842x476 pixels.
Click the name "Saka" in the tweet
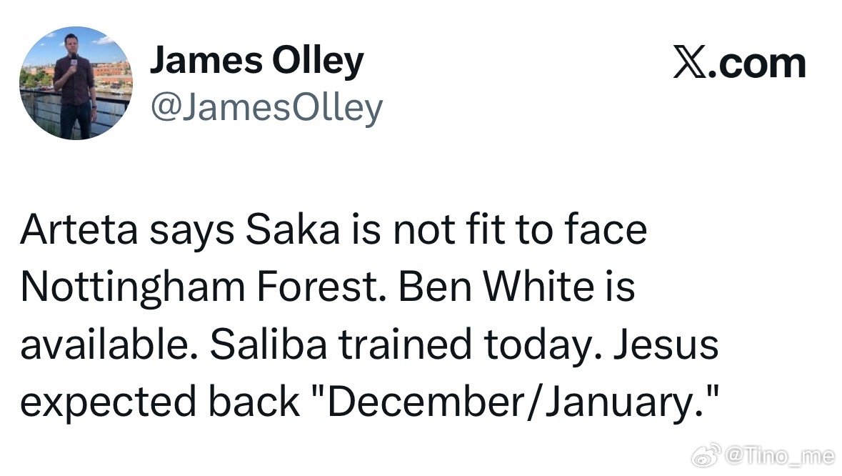pos(293,229)
